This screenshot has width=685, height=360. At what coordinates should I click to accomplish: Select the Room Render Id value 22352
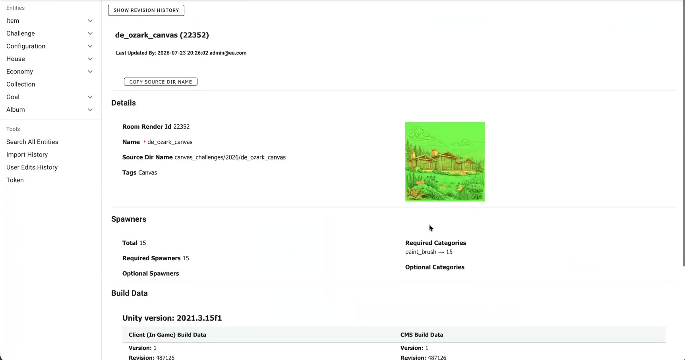tap(182, 127)
